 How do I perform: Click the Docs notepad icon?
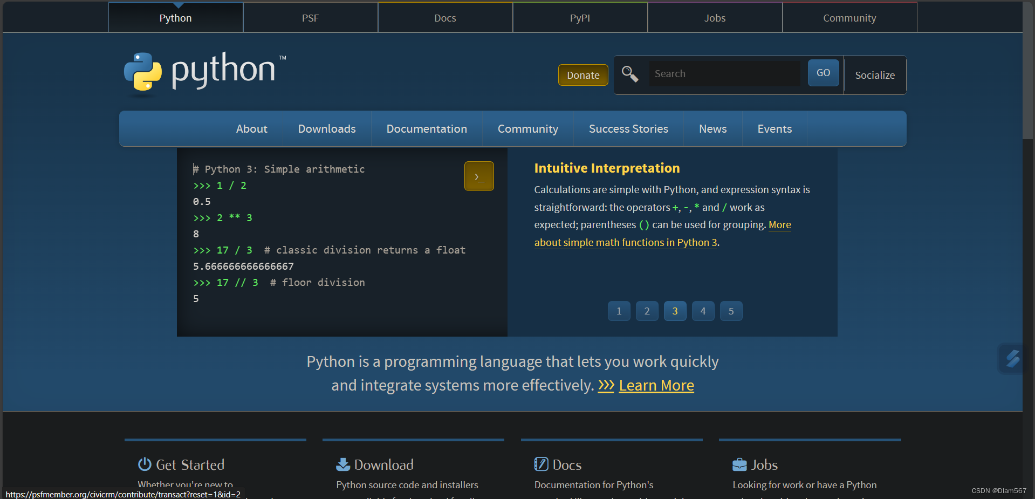tap(541, 464)
